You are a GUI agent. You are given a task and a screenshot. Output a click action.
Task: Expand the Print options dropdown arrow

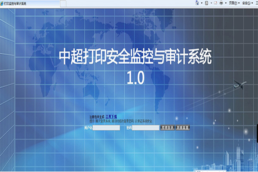226,3
